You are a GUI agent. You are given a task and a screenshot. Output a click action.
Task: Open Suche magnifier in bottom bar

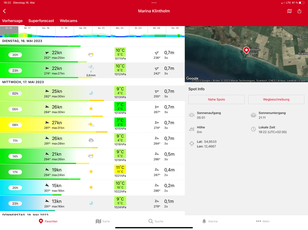(x=151, y=221)
